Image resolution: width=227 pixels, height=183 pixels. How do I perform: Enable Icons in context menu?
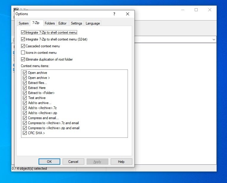click(23, 53)
